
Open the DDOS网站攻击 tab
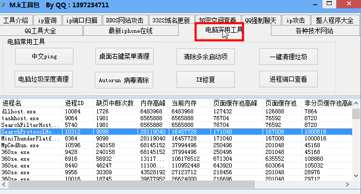pyautogui.click(x=125, y=20)
